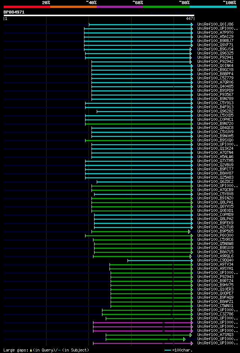Viewport: 240px width, 353px height.
Task: Select the UniRef100_P93567 label
Action: (215, 94)
